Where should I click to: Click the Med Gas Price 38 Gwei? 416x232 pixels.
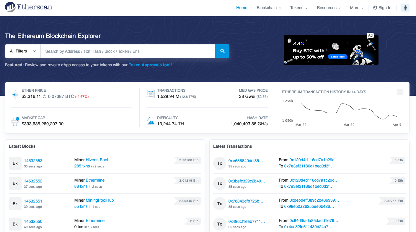[247, 96]
